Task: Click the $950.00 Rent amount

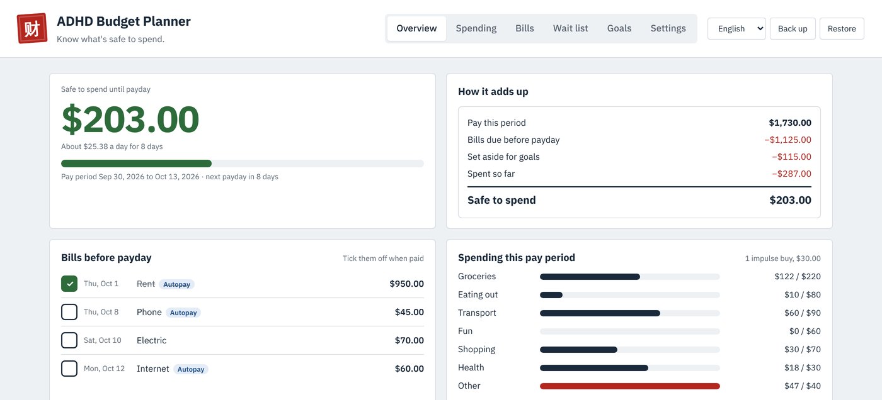Action: 406,284
